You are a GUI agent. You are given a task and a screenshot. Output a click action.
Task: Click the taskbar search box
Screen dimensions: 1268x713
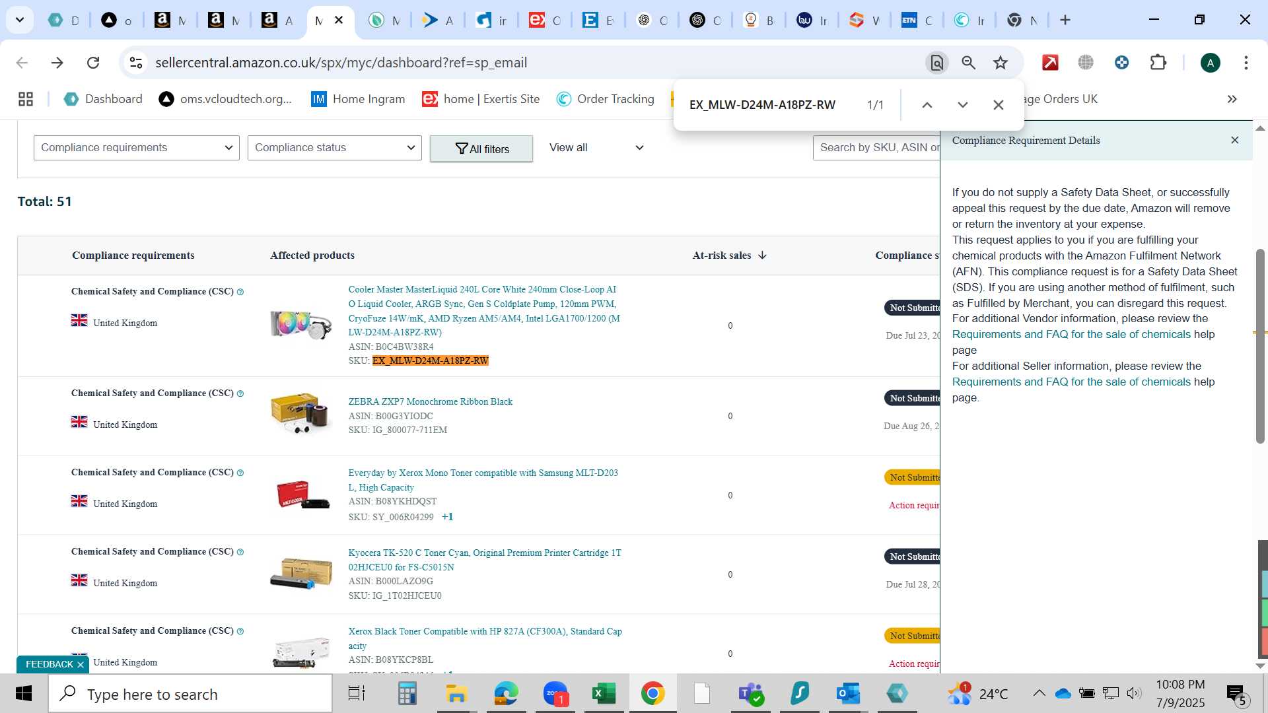pyautogui.click(x=190, y=694)
